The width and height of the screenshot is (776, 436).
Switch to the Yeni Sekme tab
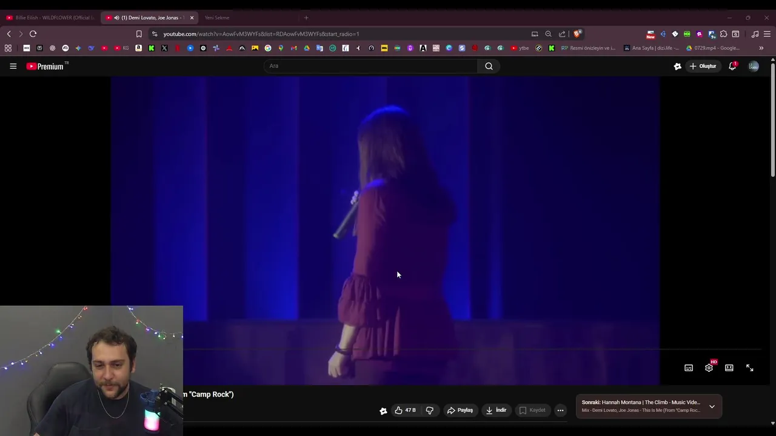217,18
